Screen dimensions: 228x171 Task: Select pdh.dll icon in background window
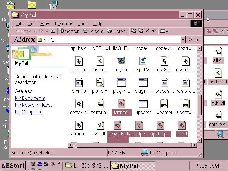[x=218, y=94]
